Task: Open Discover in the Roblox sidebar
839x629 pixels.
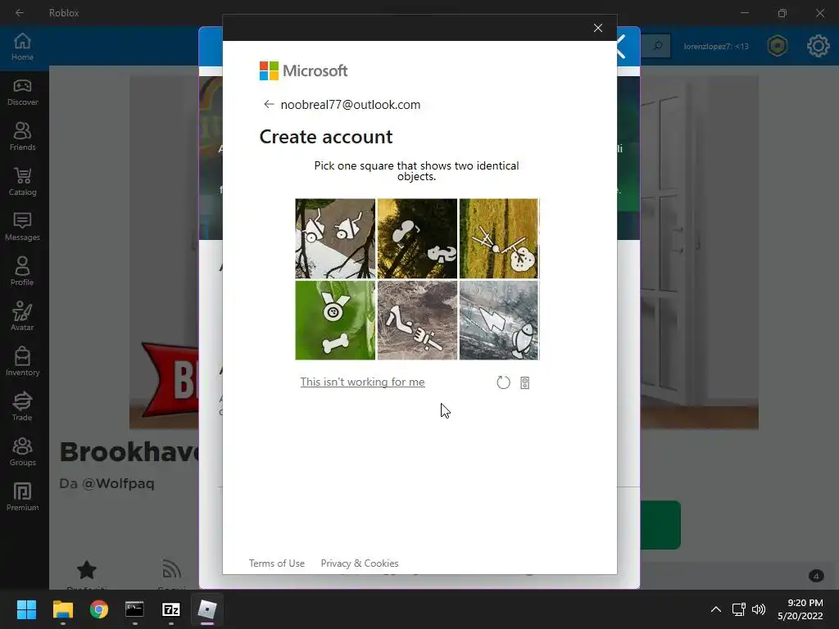Action: (x=22, y=92)
